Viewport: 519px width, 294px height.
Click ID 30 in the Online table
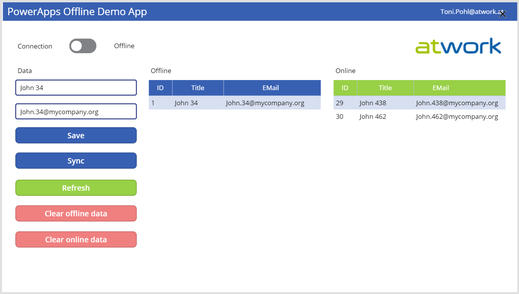click(340, 117)
